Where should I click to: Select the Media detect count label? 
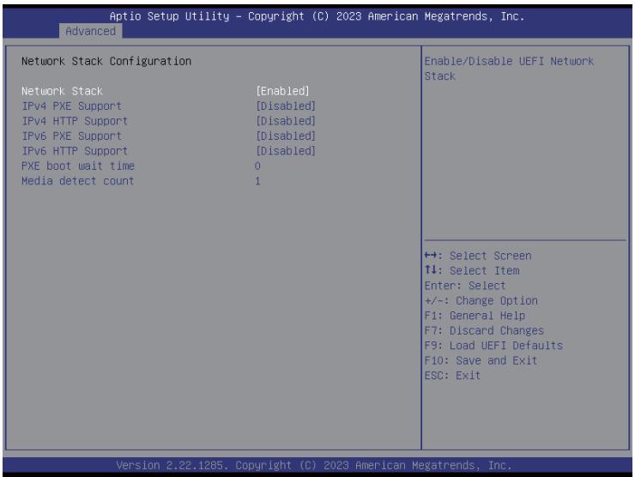tap(78, 181)
